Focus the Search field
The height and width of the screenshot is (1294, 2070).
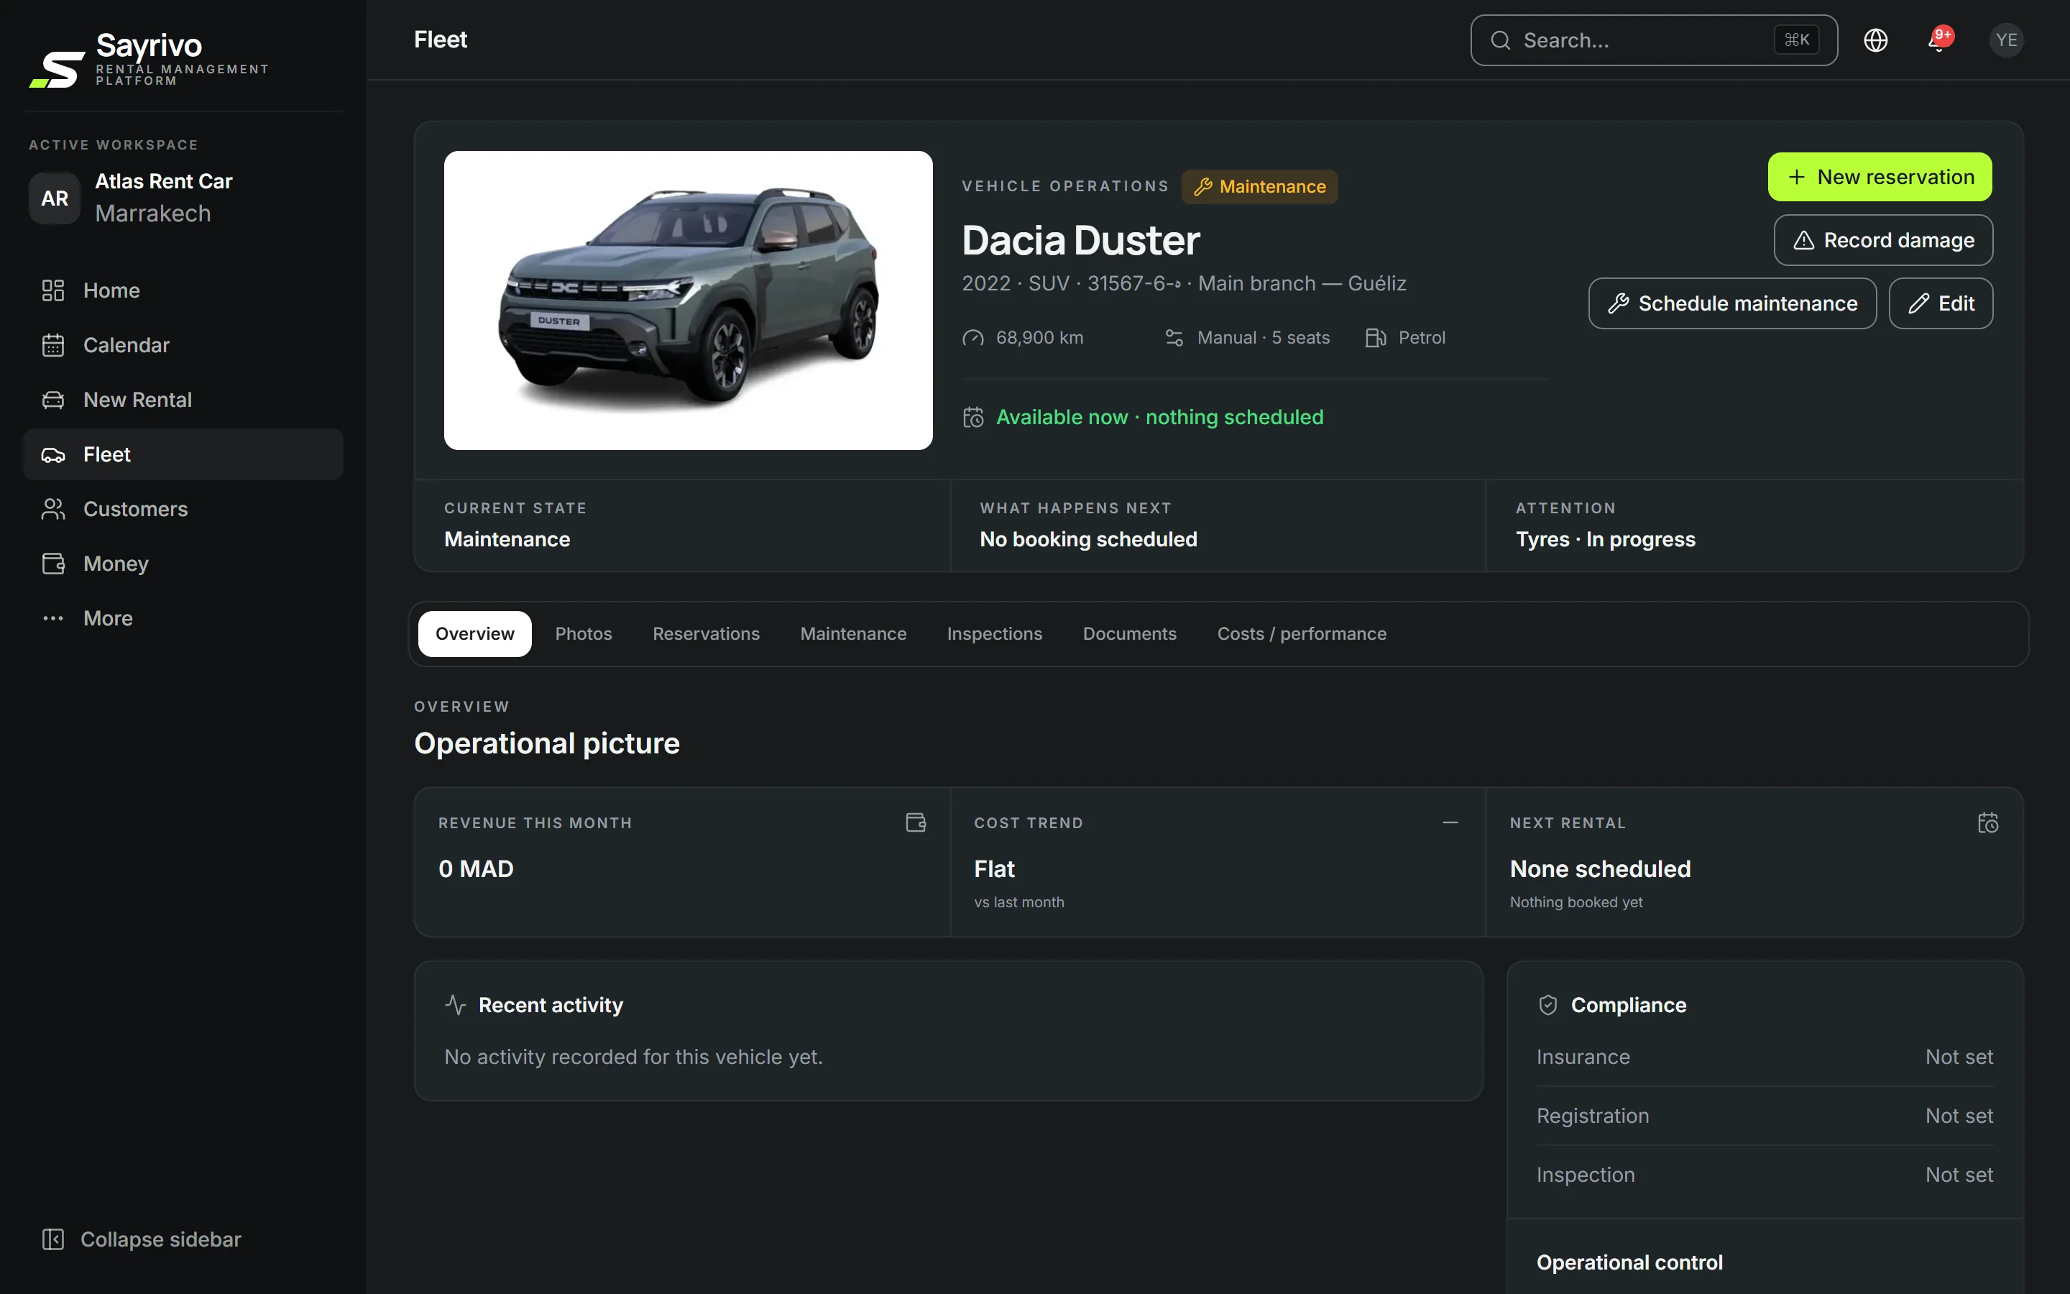[1653, 40]
